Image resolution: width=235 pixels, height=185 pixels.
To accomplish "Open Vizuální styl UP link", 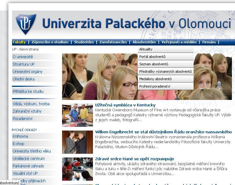I will coord(35,173).
